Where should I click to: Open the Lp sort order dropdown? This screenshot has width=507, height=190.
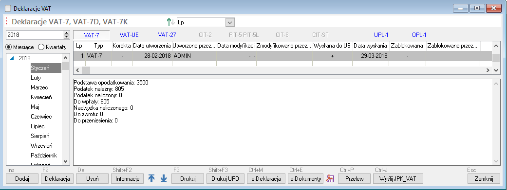click(230, 22)
